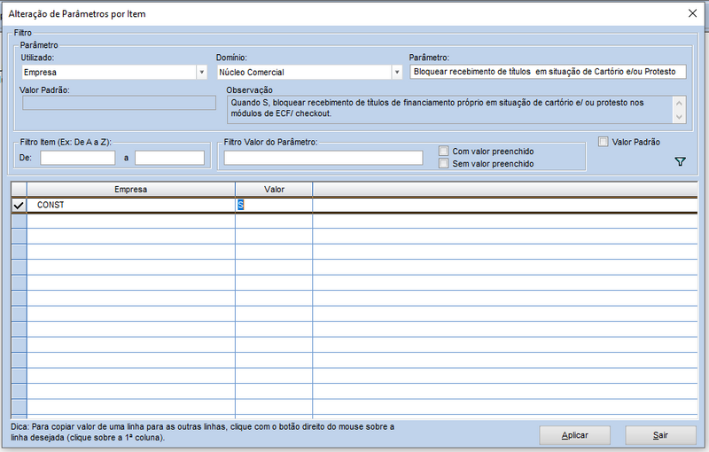Select the CONST cell in Empresa column
This screenshot has width=709, height=452.
point(130,206)
